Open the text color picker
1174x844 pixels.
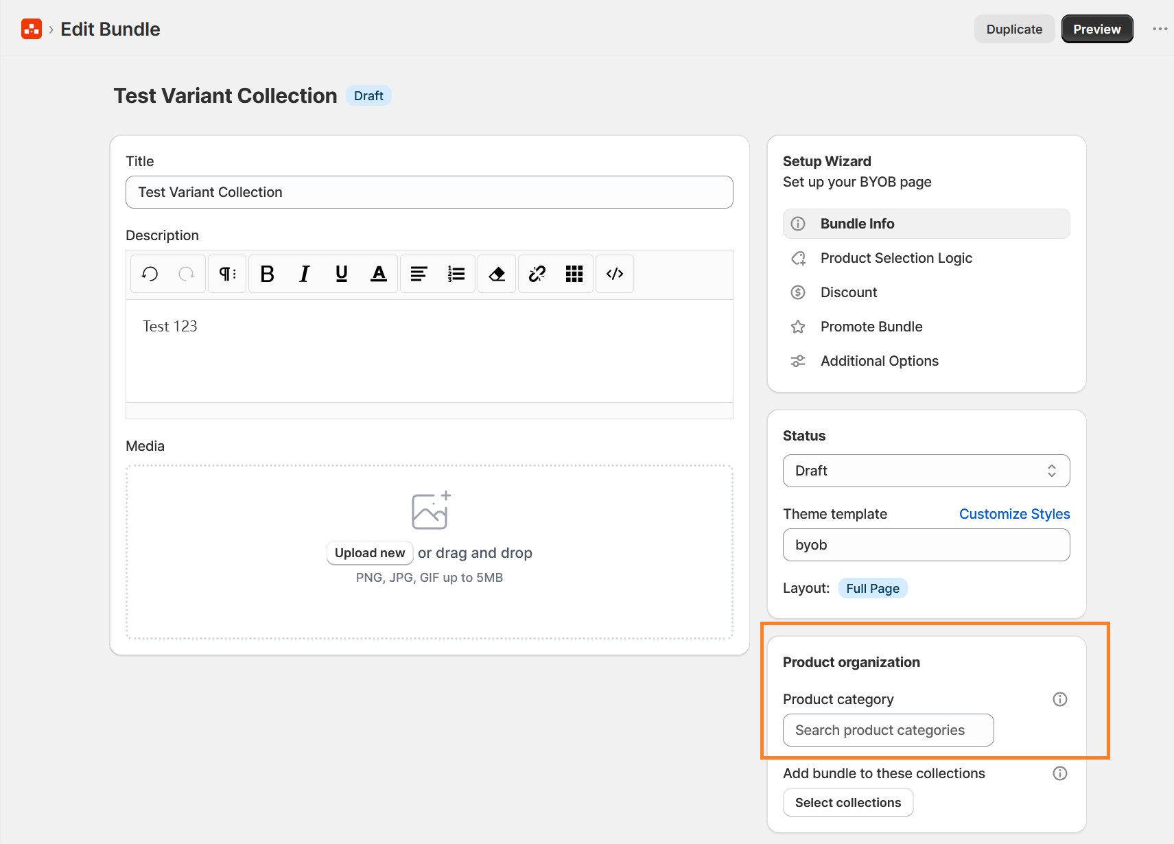click(379, 274)
